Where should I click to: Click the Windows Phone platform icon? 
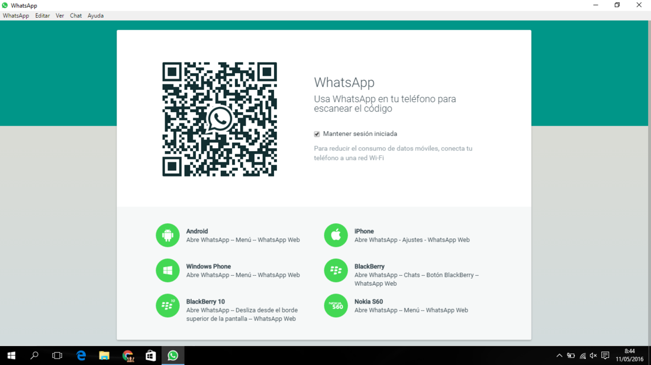(x=167, y=271)
